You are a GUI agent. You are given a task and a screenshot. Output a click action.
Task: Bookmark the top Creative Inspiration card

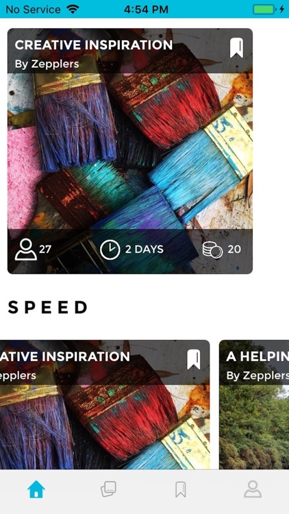coord(236,48)
